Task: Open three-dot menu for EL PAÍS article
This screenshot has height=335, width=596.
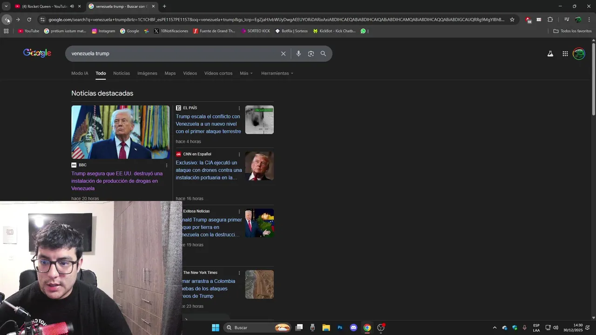Action: (x=239, y=108)
